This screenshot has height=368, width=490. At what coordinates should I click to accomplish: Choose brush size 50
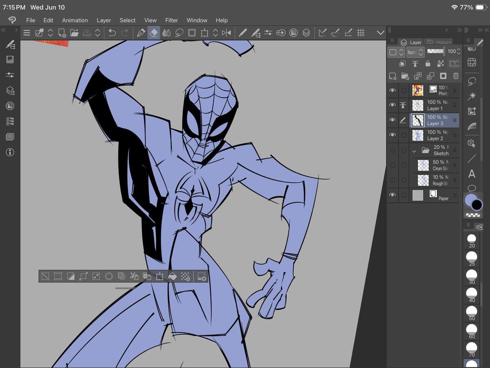coord(472,313)
